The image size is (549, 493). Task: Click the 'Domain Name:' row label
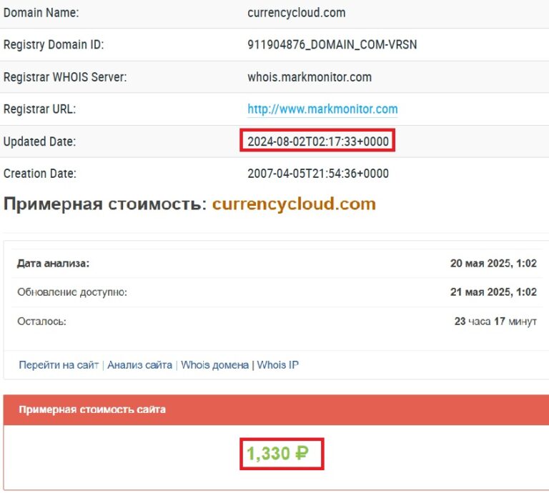pyautogui.click(x=41, y=13)
